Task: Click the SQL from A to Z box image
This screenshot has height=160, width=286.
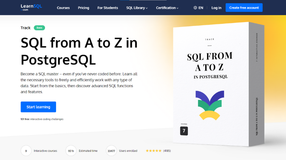Action: (218, 84)
